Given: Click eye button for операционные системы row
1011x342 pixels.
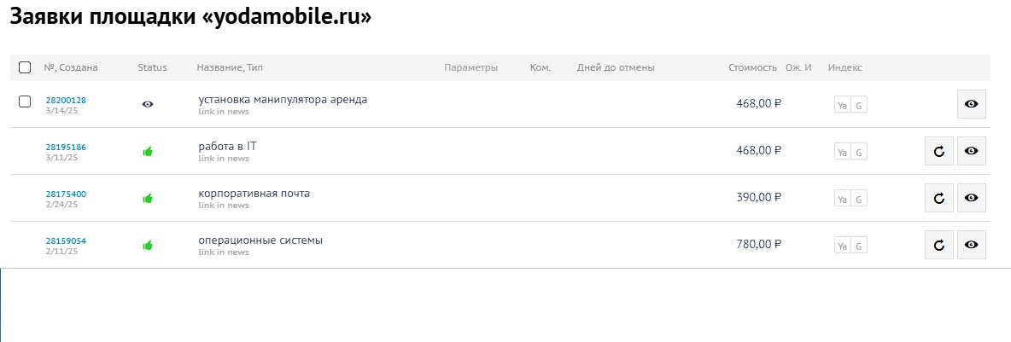Looking at the screenshot, I should point(971,246).
